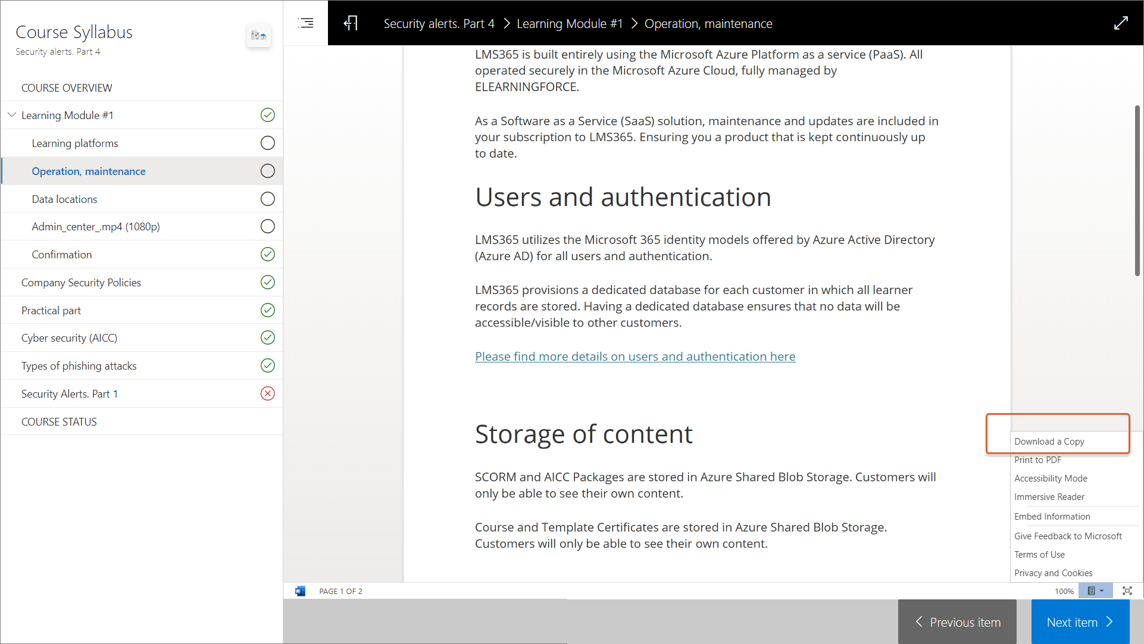The width and height of the screenshot is (1144, 644).
Task: Select Embed Information menu entry
Action: click(x=1052, y=516)
